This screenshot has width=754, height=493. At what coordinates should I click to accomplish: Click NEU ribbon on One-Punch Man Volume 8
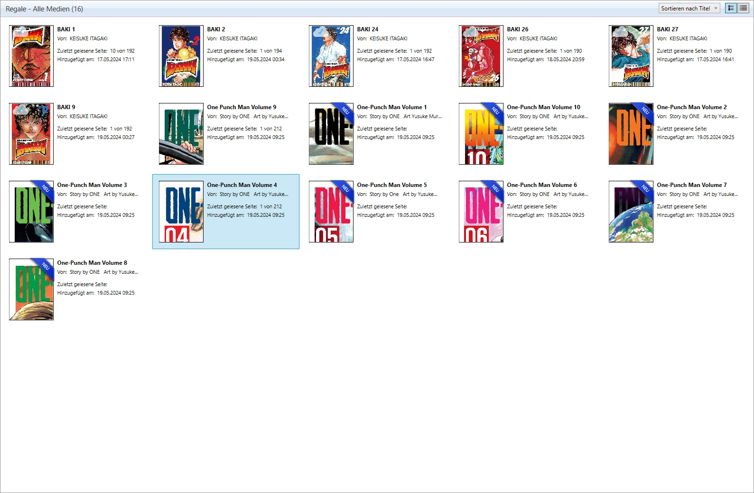45,267
